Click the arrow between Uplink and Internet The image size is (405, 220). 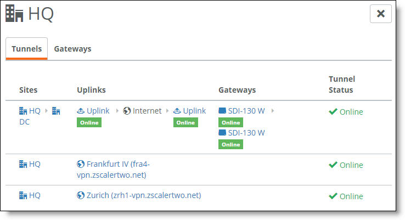coord(117,111)
